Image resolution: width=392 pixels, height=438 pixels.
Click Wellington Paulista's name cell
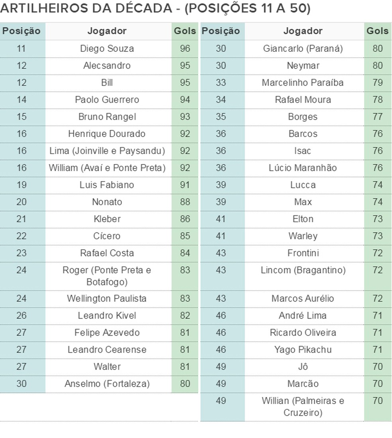tap(107, 298)
